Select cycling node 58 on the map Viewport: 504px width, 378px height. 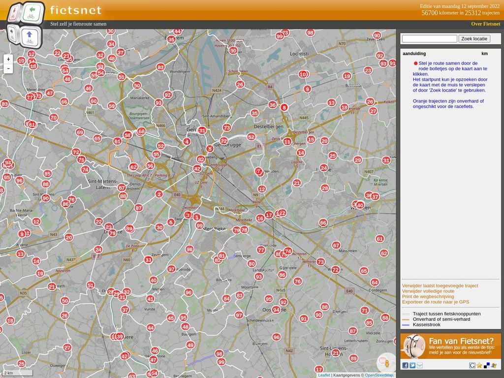[x=127, y=135]
